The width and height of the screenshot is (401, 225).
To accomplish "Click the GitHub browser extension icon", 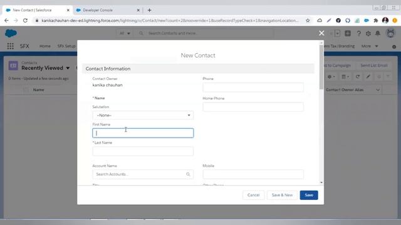I will click(x=338, y=21).
